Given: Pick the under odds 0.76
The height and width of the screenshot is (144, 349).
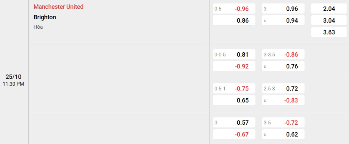Looking at the screenshot, I should [283, 66].
